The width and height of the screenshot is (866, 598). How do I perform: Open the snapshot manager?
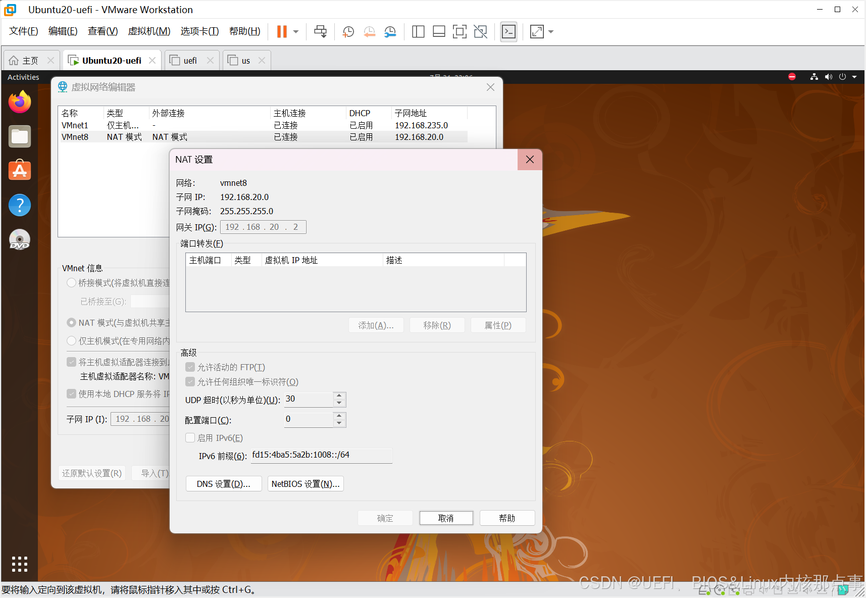point(390,31)
